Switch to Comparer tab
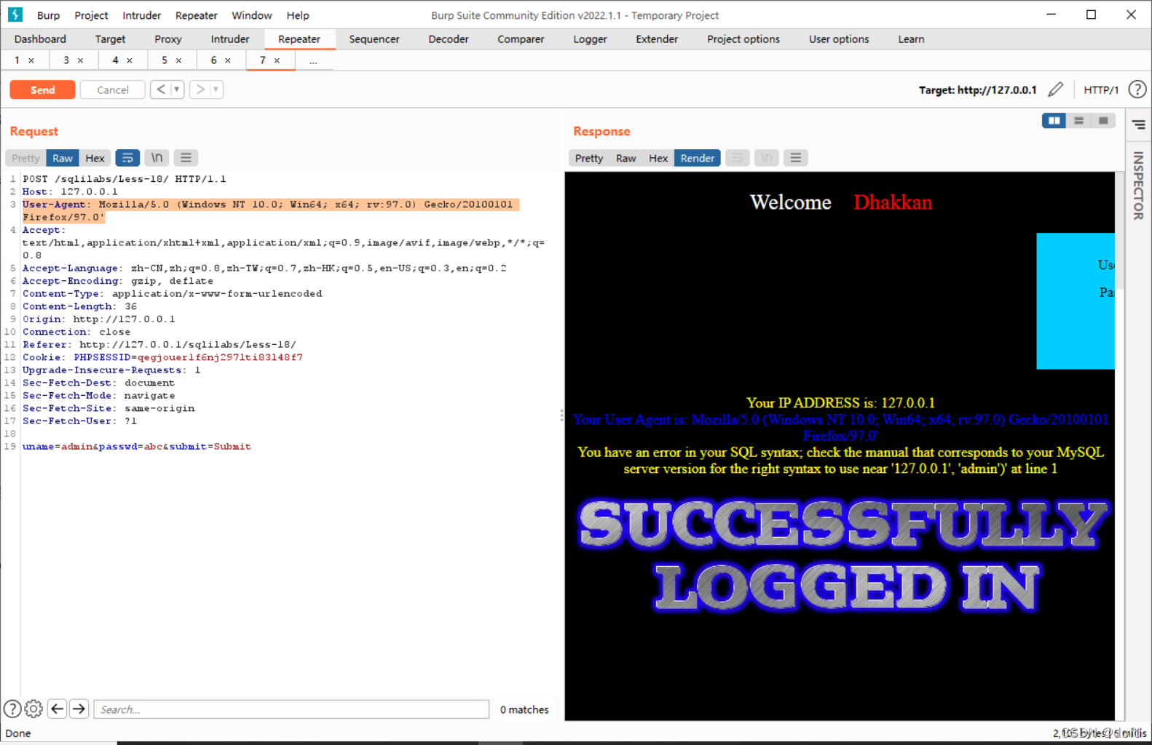 521,39
